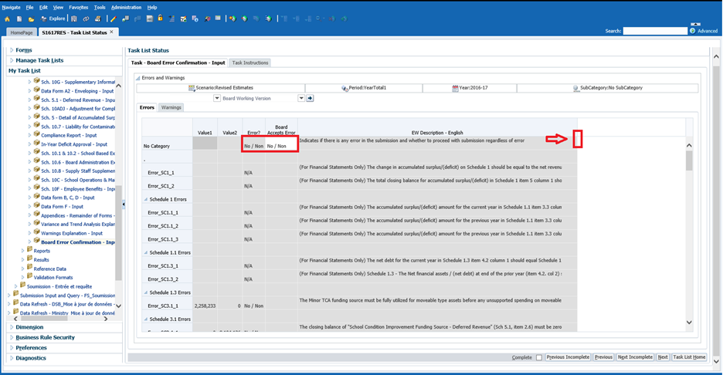Expand the Dimension section
The width and height of the screenshot is (723, 375).
(12, 327)
